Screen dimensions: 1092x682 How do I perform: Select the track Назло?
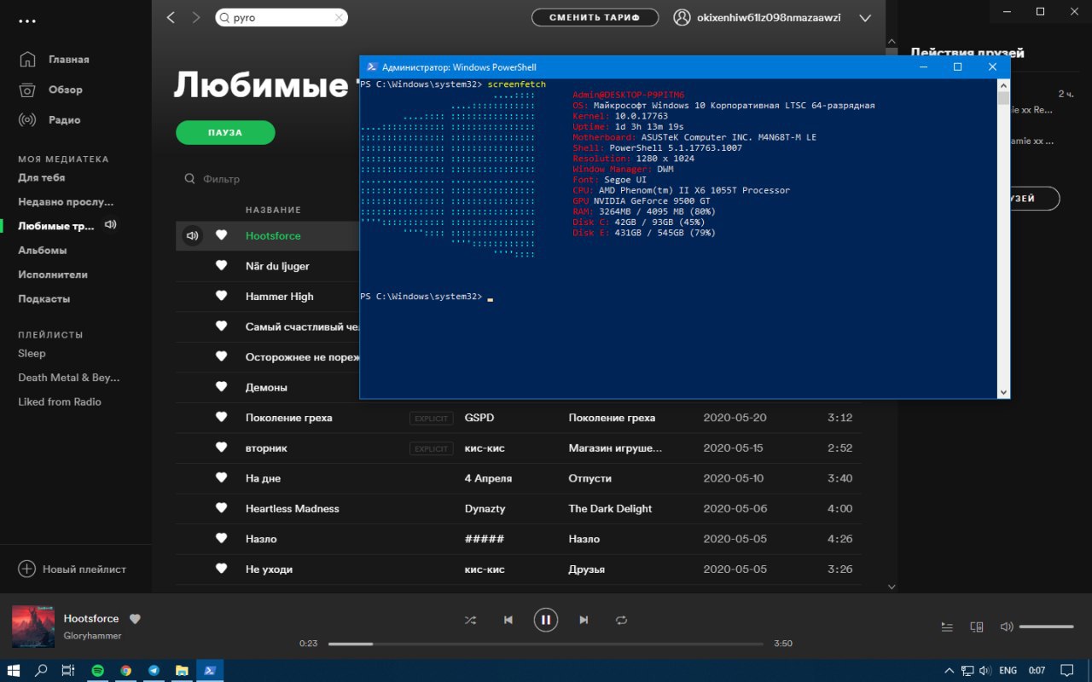(261, 539)
